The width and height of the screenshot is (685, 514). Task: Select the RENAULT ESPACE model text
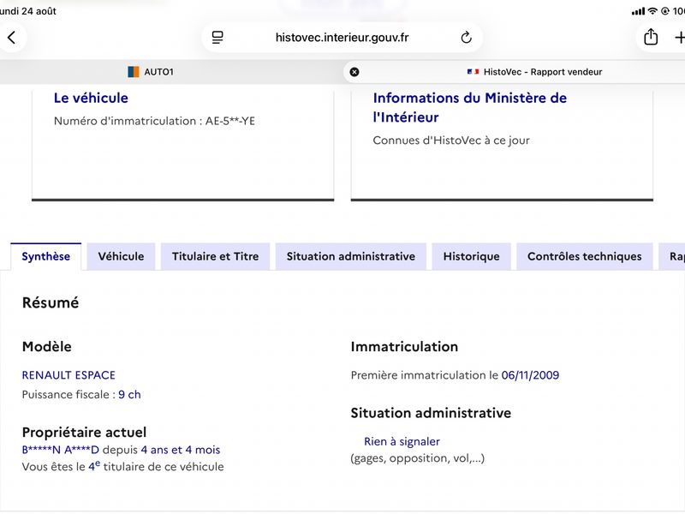click(x=68, y=375)
